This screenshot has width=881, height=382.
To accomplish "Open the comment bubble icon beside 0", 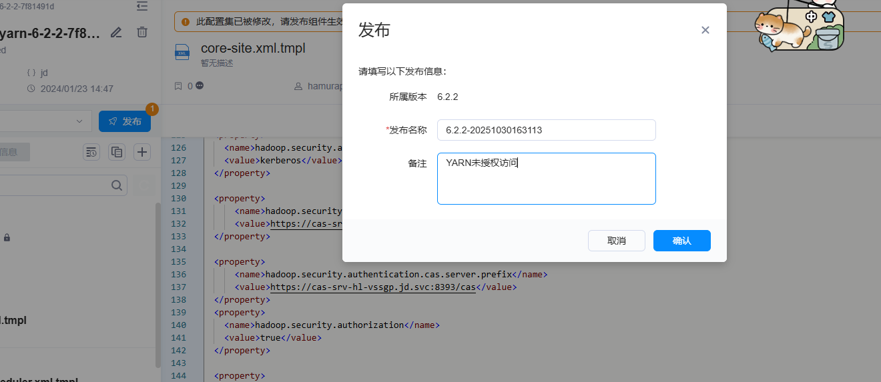I will tap(200, 86).
